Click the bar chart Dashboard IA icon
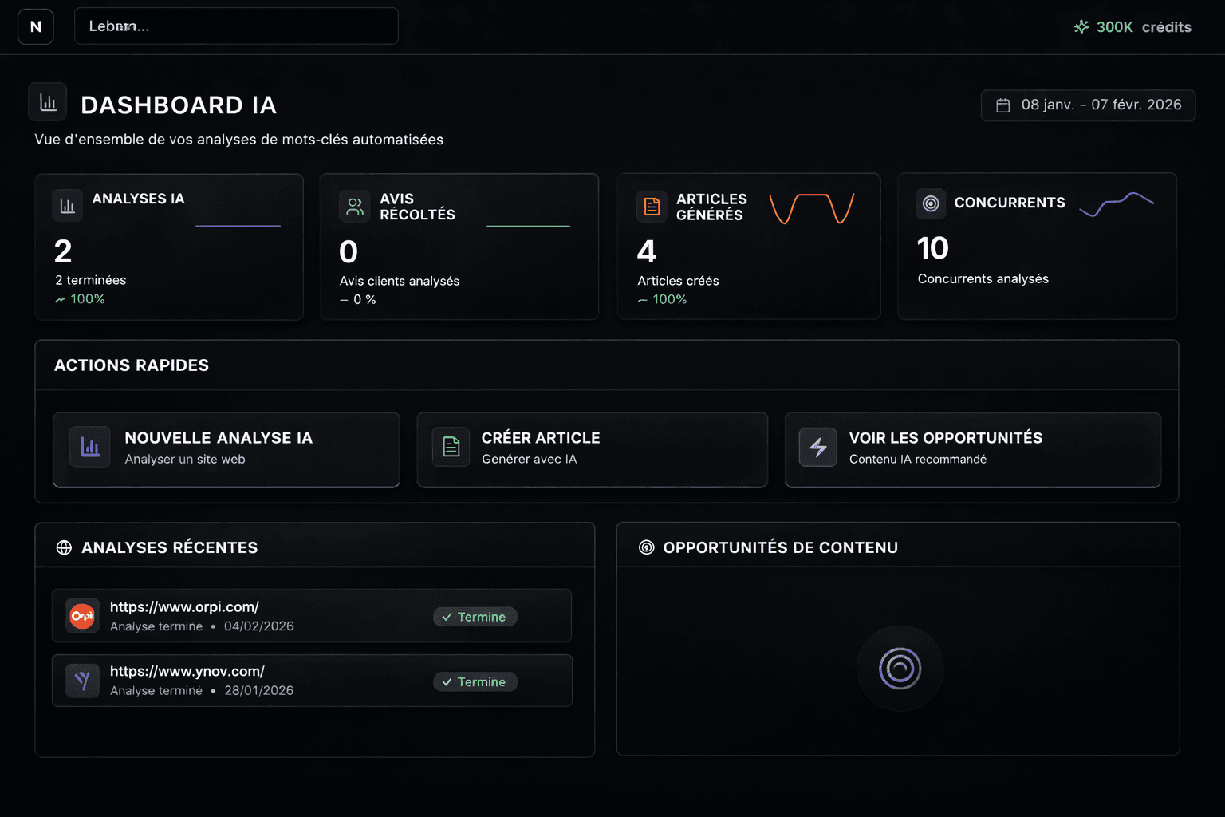The height and width of the screenshot is (817, 1225). pyautogui.click(x=47, y=102)
